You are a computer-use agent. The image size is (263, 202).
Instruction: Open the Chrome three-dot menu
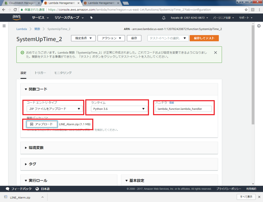point(259,10)
